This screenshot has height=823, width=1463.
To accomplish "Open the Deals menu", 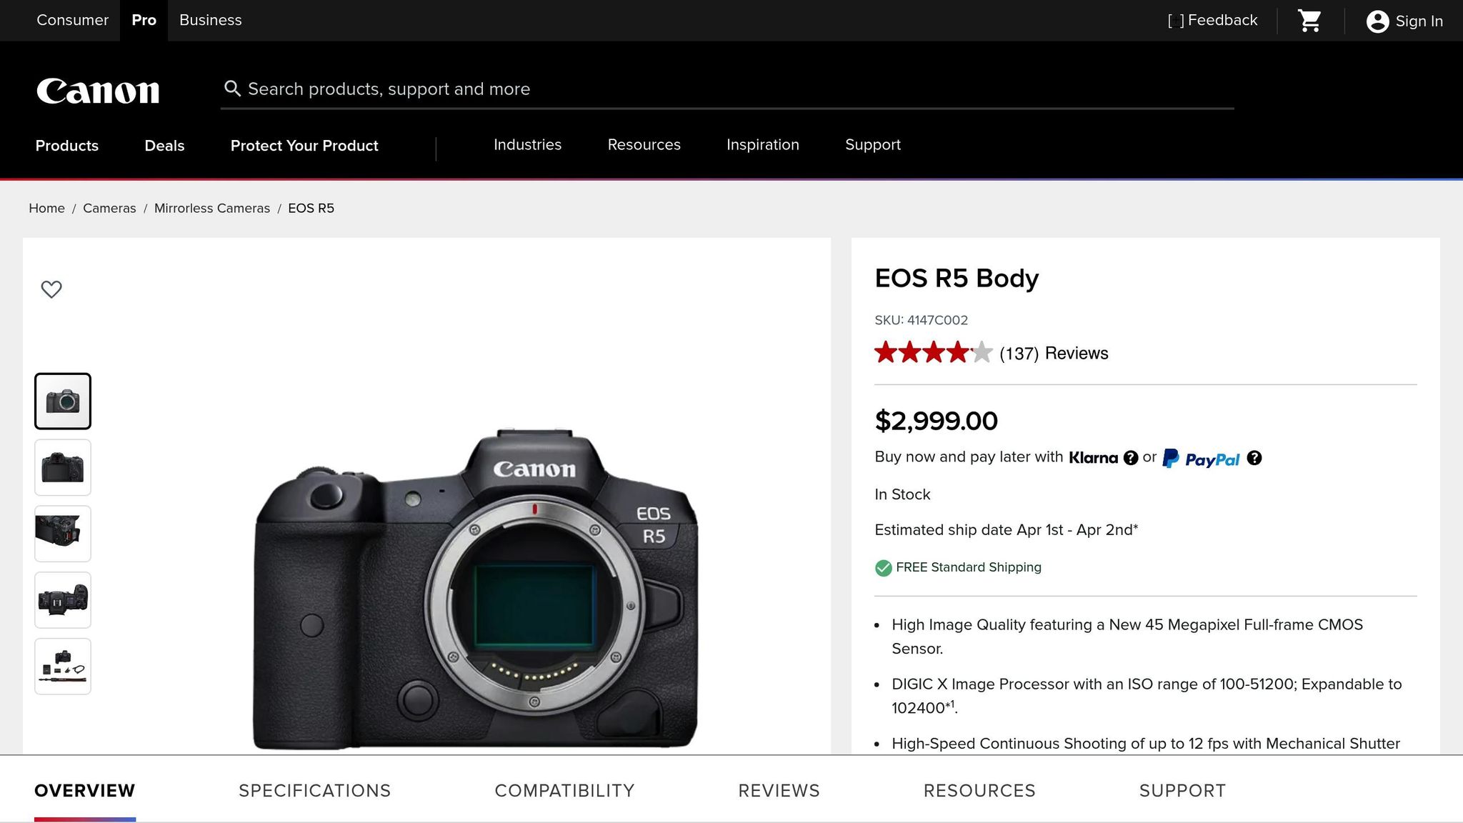I will click(x=164, y=146).
